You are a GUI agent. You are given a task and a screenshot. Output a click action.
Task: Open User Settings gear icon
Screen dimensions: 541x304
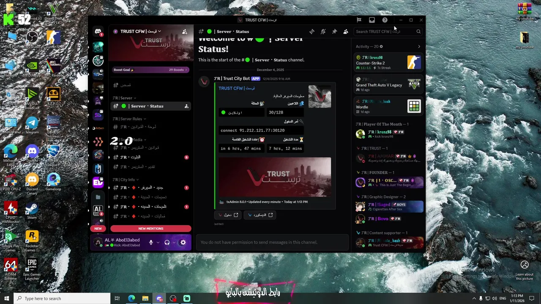coord(183,242)
